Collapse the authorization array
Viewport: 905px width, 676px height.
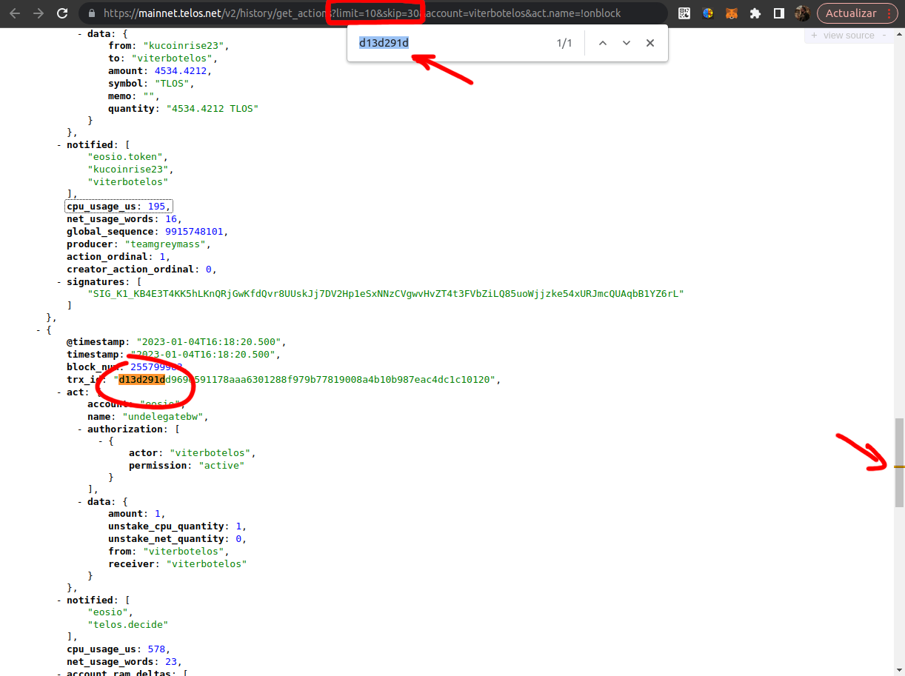[x=79, y=429]
